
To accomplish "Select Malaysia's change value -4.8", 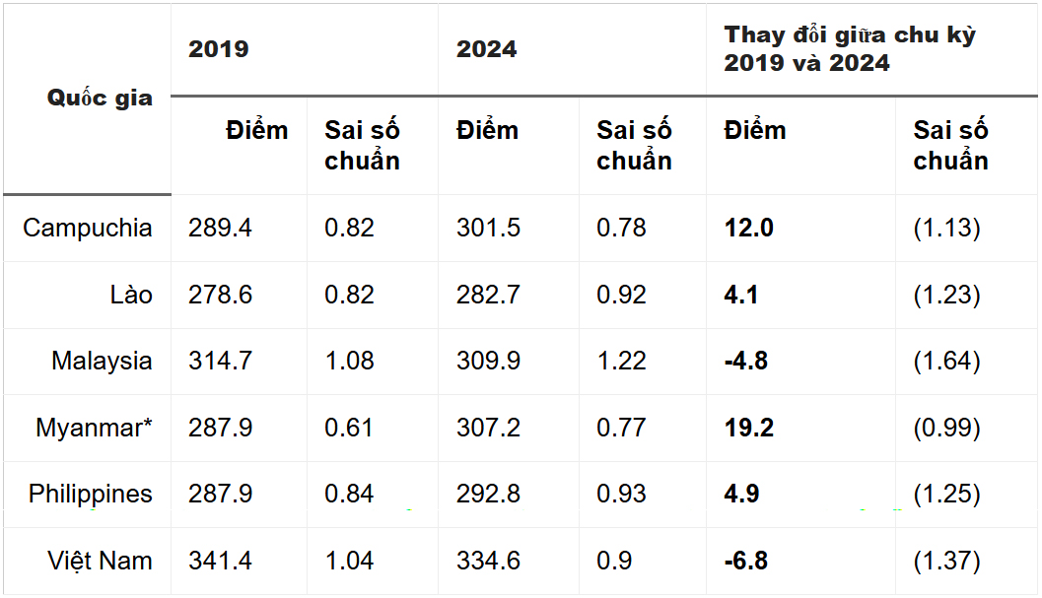I will tap(746, 362).
